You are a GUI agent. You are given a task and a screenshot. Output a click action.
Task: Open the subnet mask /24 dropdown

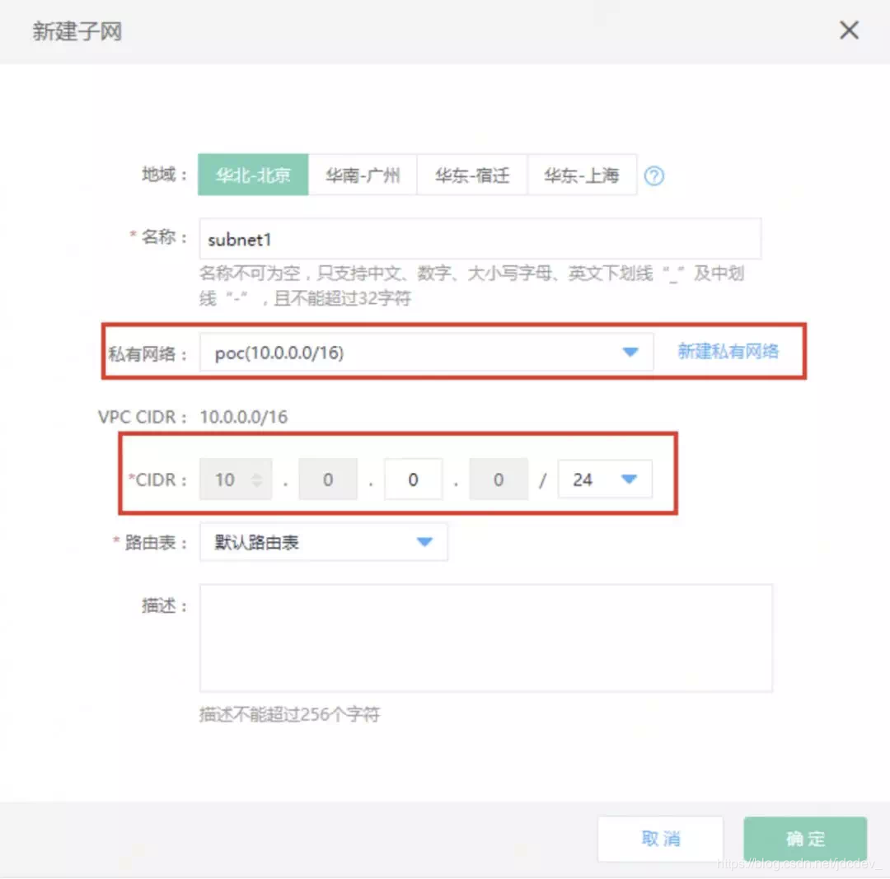click(629, 479)
